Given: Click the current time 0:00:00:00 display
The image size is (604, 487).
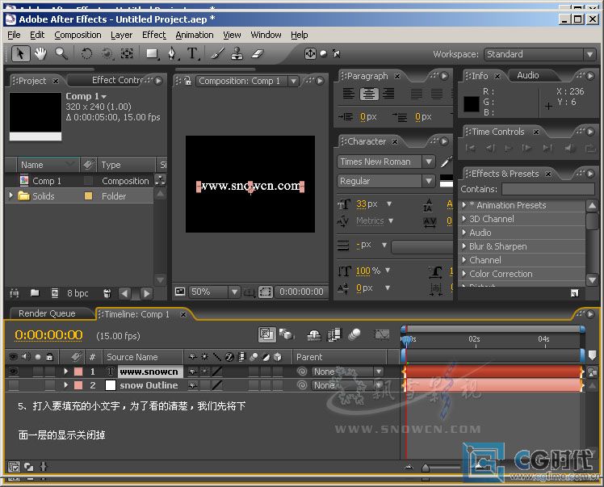Looking at the screenshot, I should click(48, 335).
